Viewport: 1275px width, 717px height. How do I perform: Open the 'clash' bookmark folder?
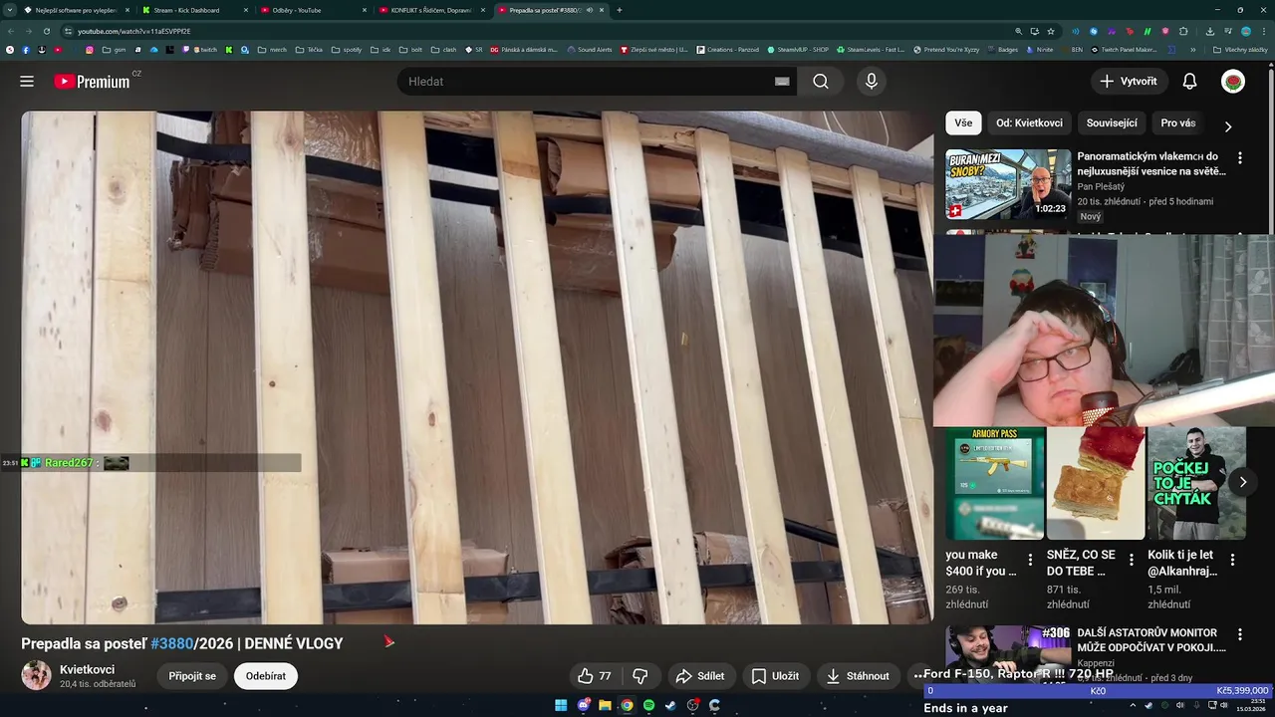443,49
